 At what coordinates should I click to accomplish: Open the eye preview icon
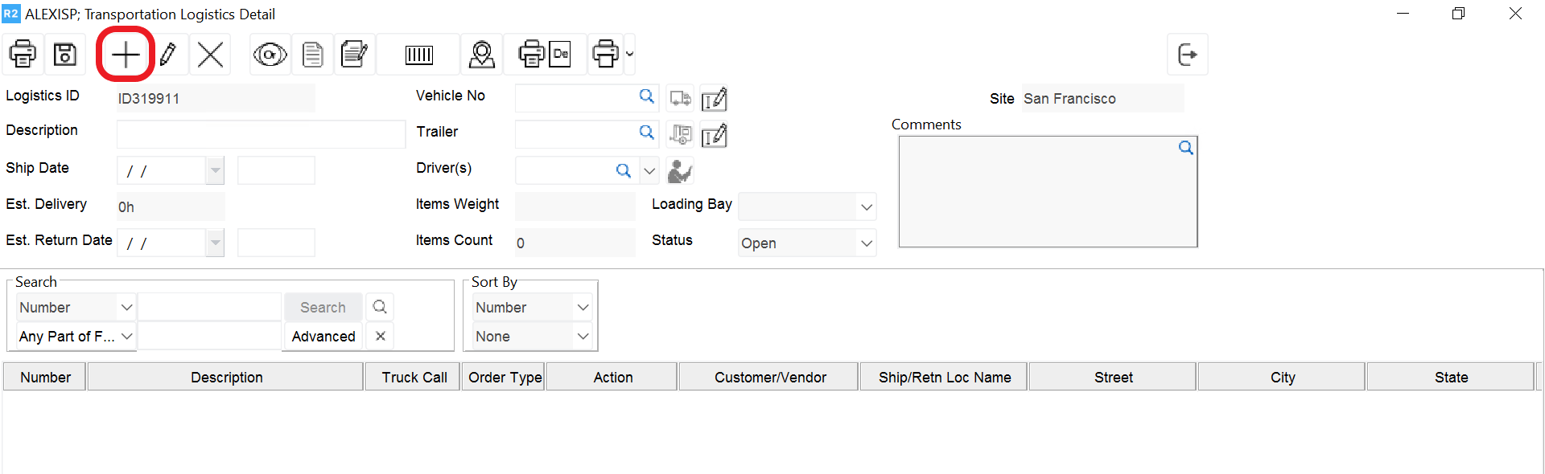coord(270,55)
